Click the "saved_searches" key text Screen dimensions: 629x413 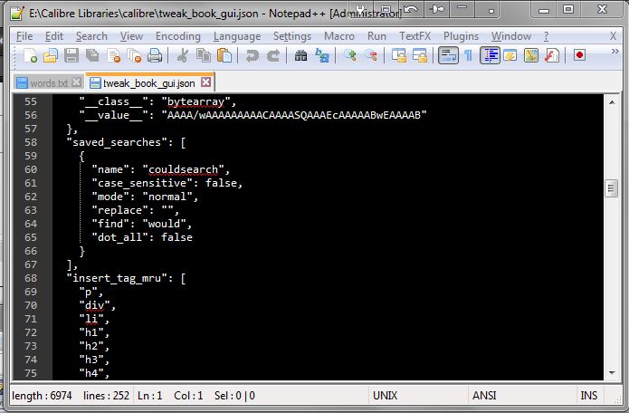pyautogui.click(x=117, y=142)
